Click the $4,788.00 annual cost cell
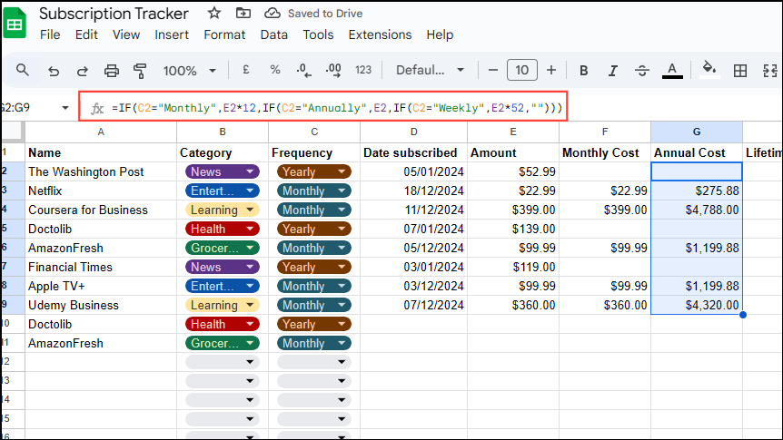 pyautogui.click(x=697, y=210)
